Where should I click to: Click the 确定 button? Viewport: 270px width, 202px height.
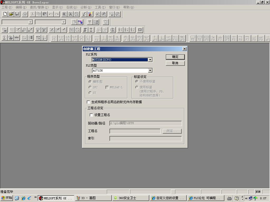click(x=175, y=57)
